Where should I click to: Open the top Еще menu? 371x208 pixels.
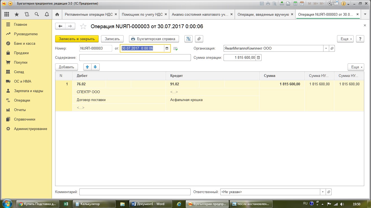pos(345,39)
